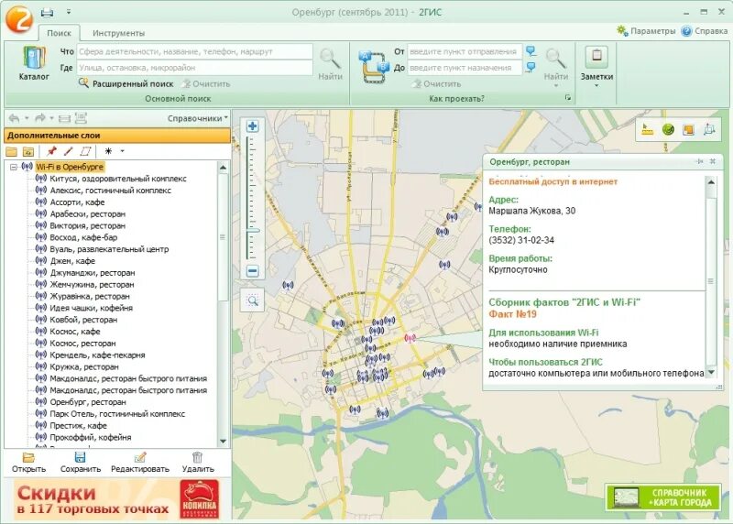
Task: Pick destination point on map icon
Action: (531, 67)
